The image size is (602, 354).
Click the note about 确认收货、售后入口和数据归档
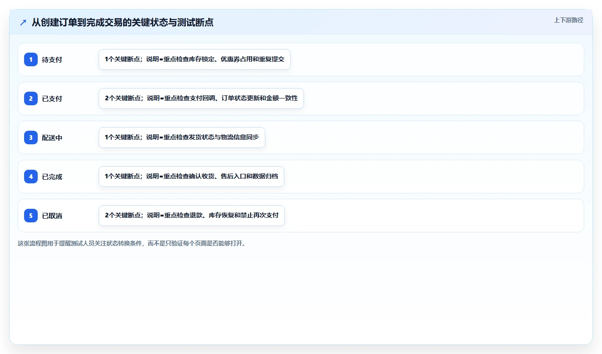point(191,177)
